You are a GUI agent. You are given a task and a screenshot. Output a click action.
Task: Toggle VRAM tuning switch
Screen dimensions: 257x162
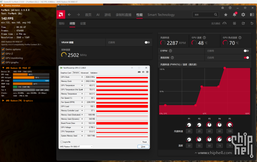coord(147,42)
